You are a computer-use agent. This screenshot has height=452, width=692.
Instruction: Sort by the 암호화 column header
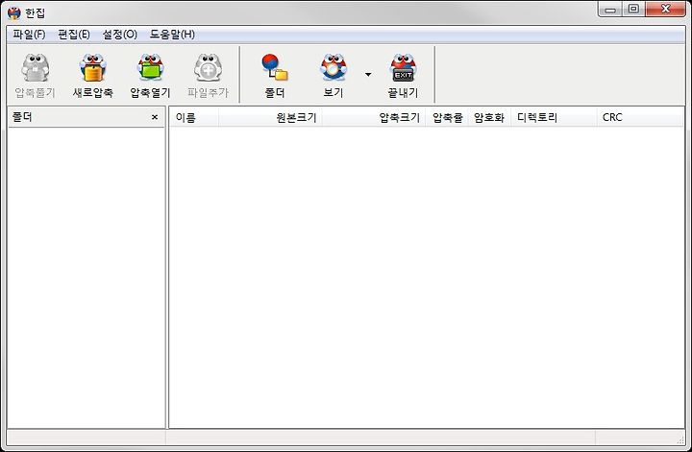[489, 118]
